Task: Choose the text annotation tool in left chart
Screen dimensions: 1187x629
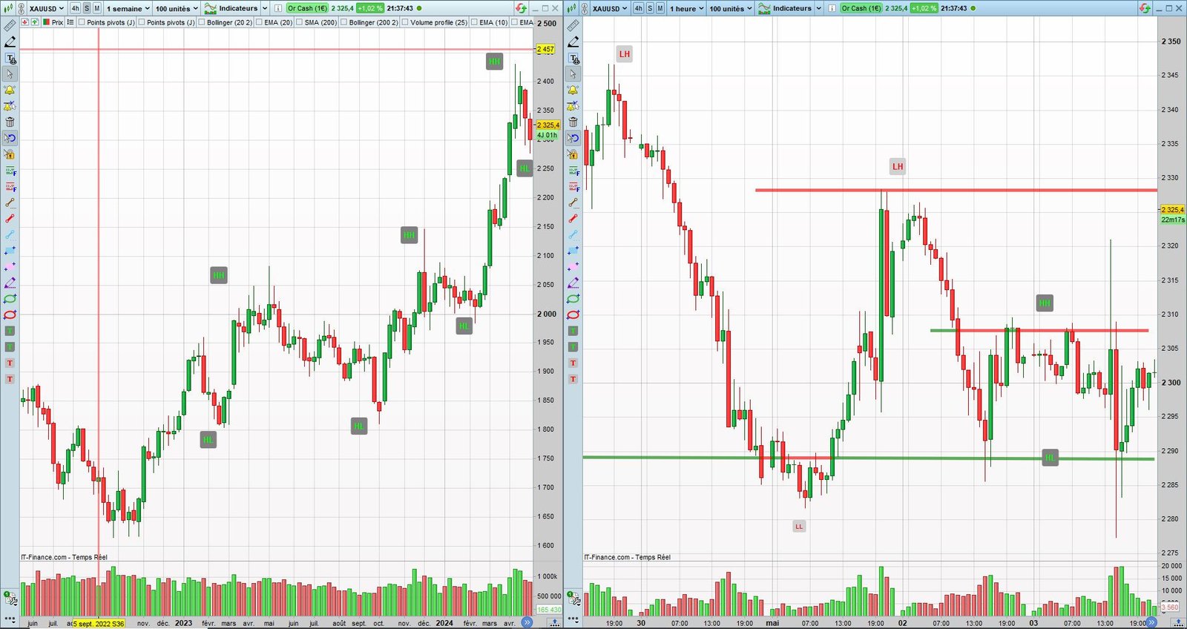Action: point(10,59)
